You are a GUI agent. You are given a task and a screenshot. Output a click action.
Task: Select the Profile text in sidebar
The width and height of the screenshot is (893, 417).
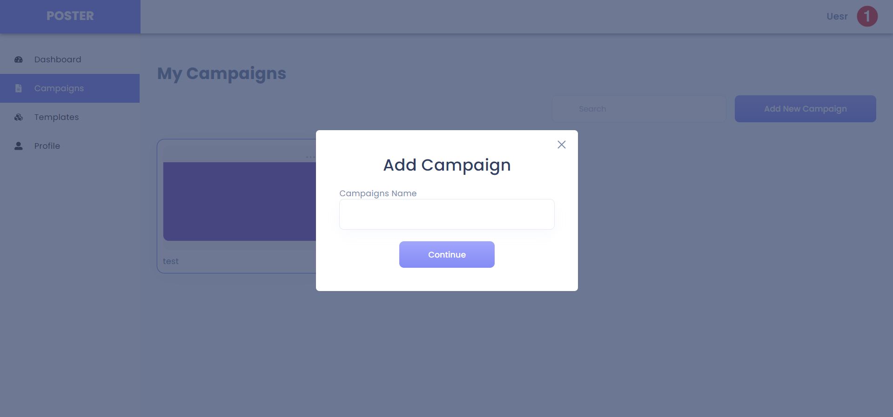coord(47,146)
